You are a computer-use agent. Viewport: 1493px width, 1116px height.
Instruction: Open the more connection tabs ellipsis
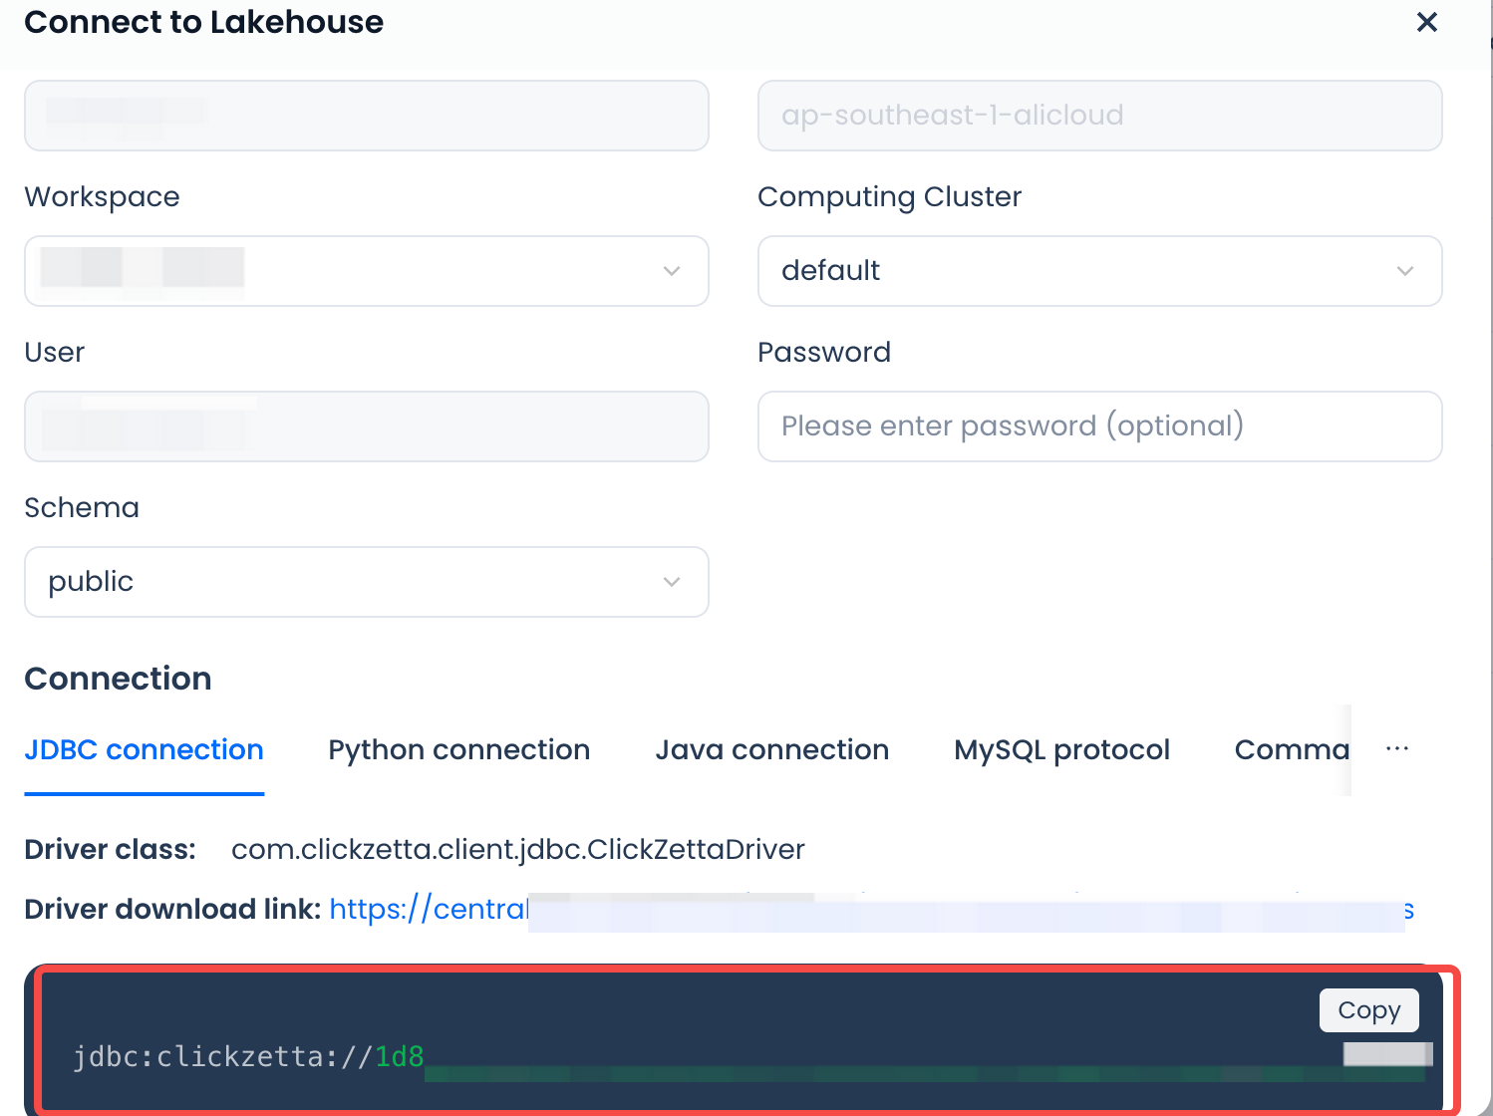pyautogui.click(x=1396, y=749)
